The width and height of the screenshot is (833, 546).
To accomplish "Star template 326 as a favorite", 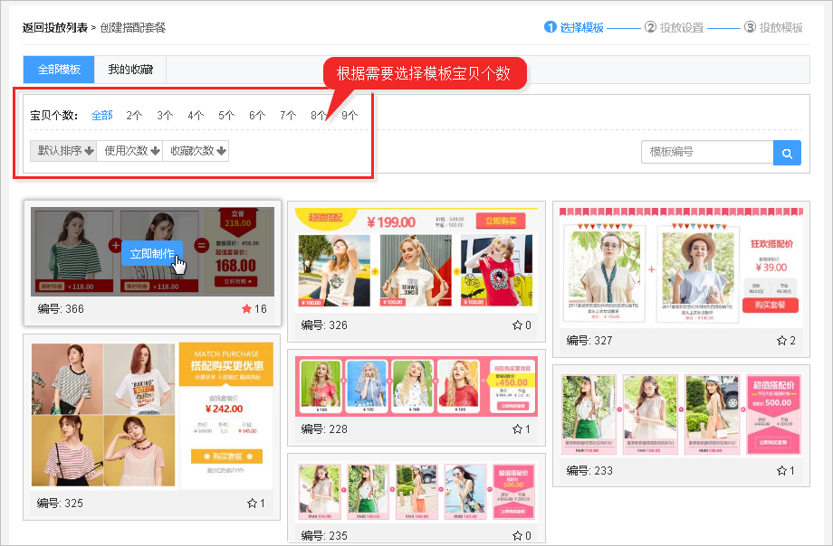I will pyautogui.click(x=517, y=325).
